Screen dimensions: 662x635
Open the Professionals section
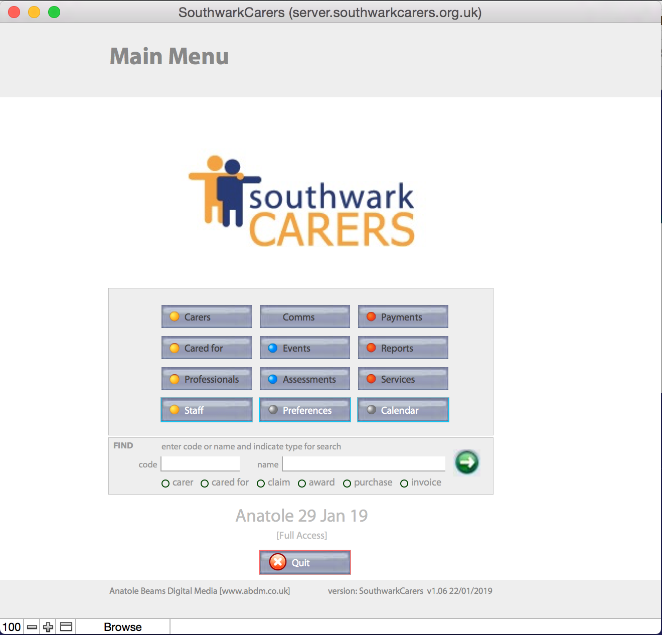pos(207,379)
